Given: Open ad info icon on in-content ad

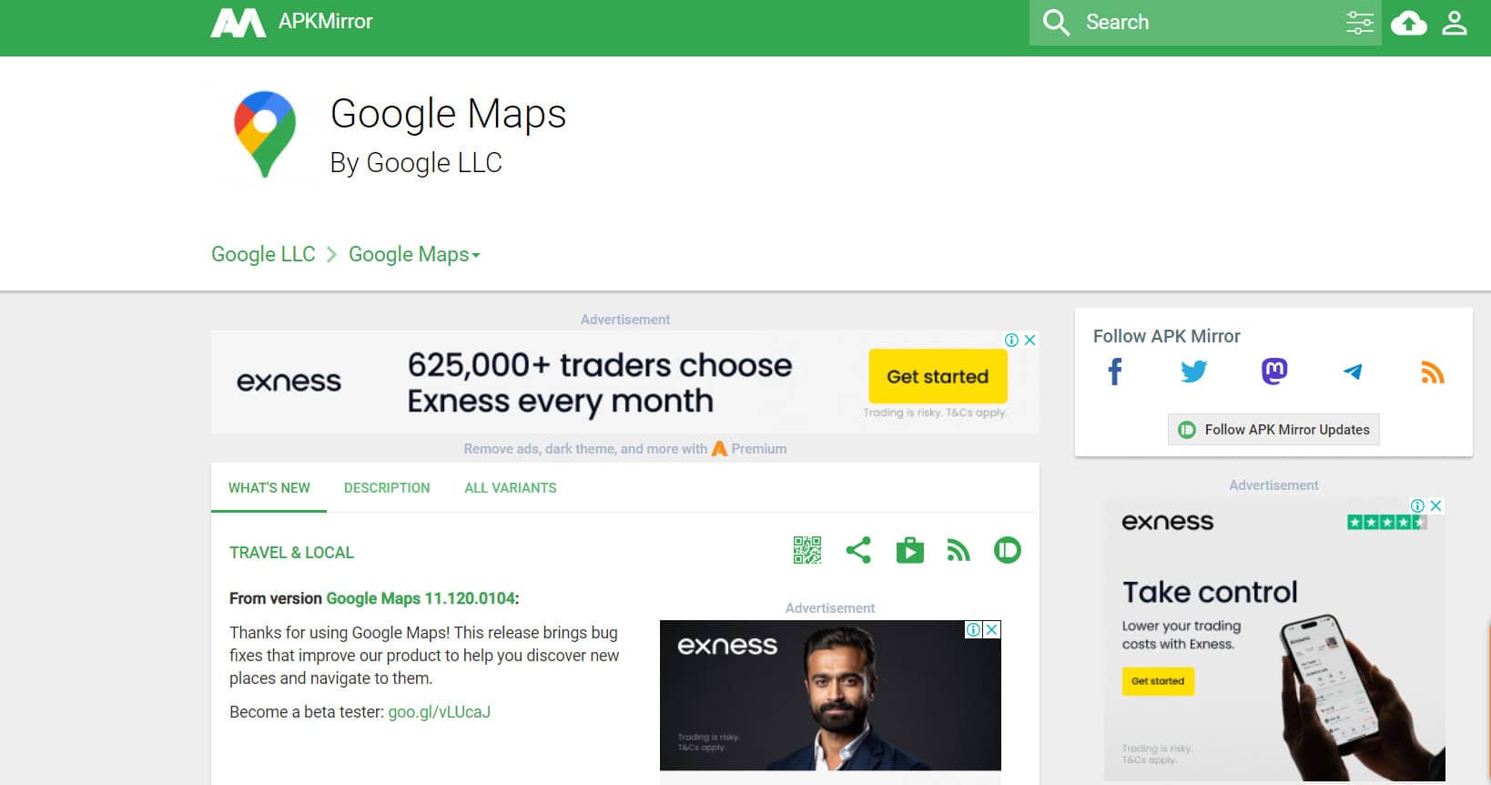Looking at the screenshot, I should coord(973,629).
